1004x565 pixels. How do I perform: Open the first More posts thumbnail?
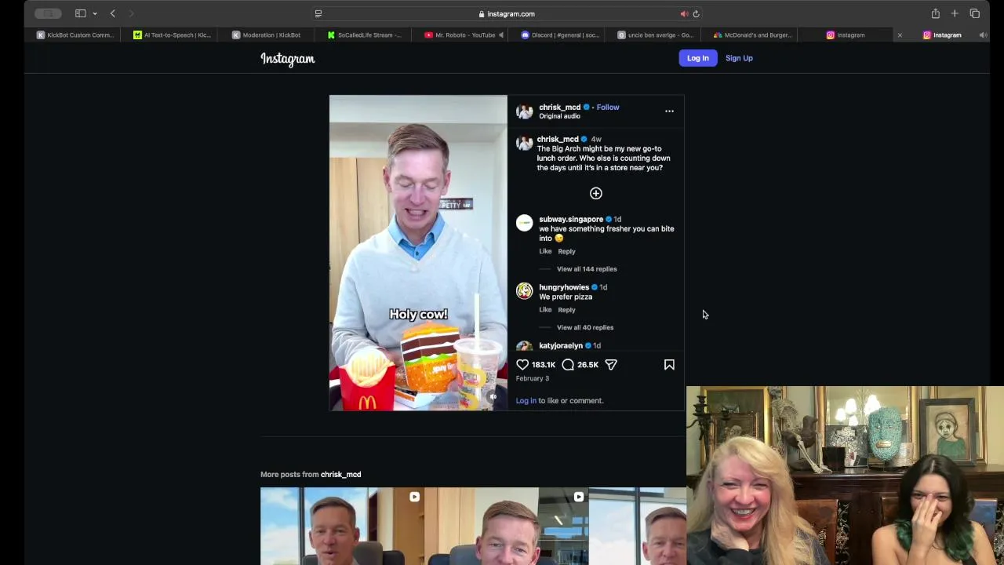(x=342, y=526)
